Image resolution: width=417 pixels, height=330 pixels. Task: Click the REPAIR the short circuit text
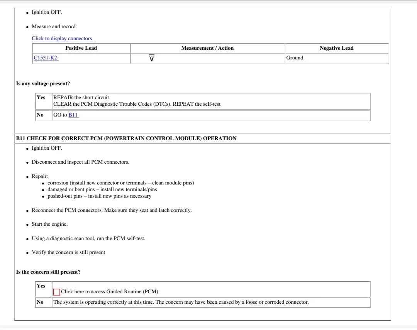pyautogui.click(x=81, y=98)
